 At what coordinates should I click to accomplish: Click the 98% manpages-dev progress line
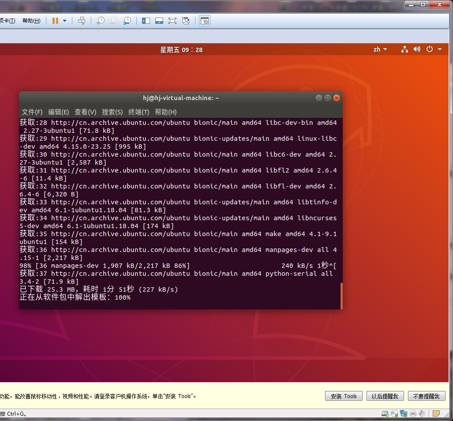(x=178, y=266)
